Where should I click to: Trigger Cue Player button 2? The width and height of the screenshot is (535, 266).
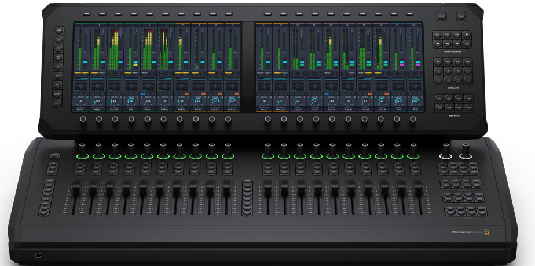point(448,71)
